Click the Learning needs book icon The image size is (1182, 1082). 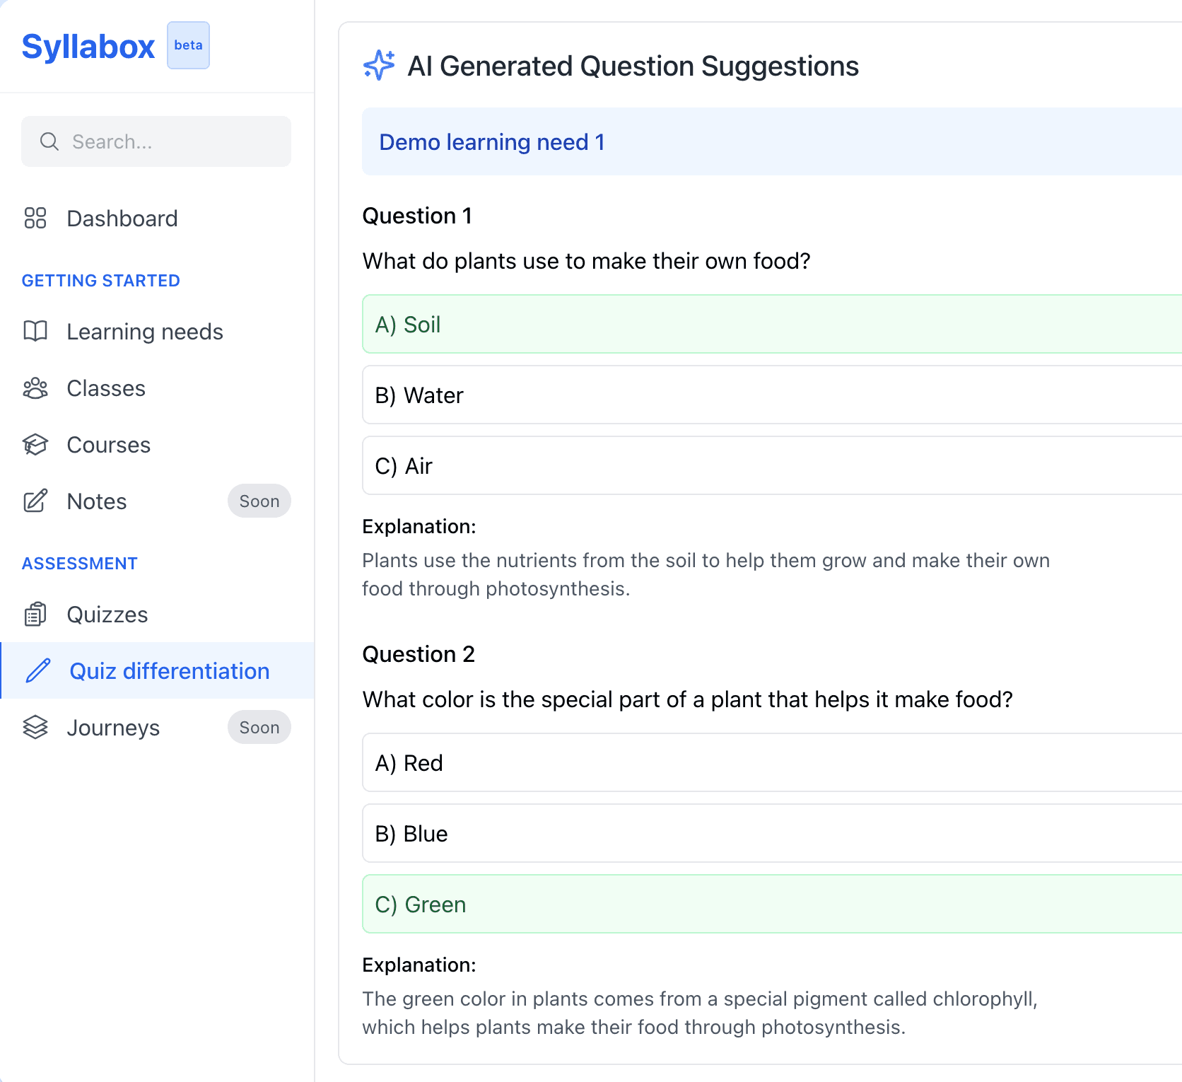point(35,331)
